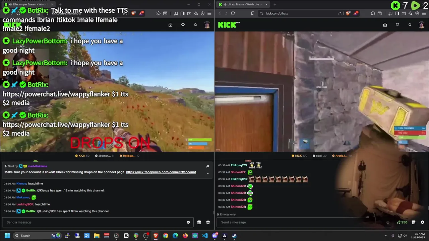Image resolution: width=429 pixels, height=241 pixels.
Task: Open extensions puzzle icon in oilrats window
Action: [373, 13]
